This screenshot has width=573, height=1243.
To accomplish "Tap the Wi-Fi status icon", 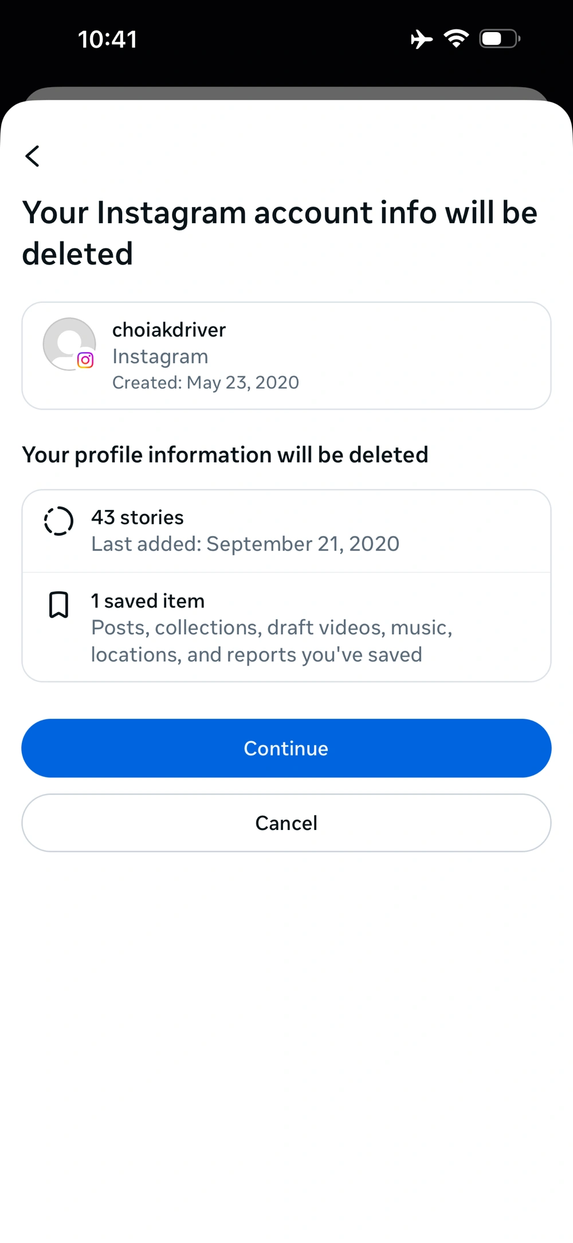I will coord(456,38).
